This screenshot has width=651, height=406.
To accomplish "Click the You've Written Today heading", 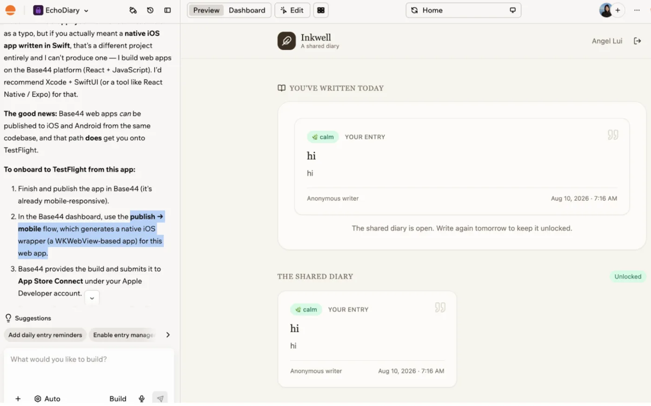I will (x=336, y=88).
